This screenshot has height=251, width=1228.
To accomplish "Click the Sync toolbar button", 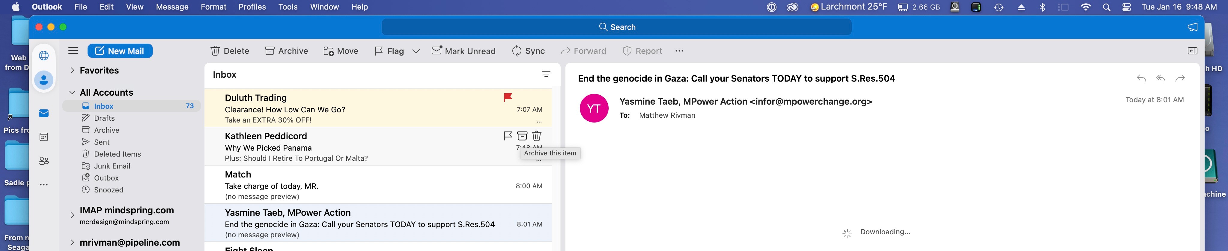I will pyautogui.click(x=528, y=51).
